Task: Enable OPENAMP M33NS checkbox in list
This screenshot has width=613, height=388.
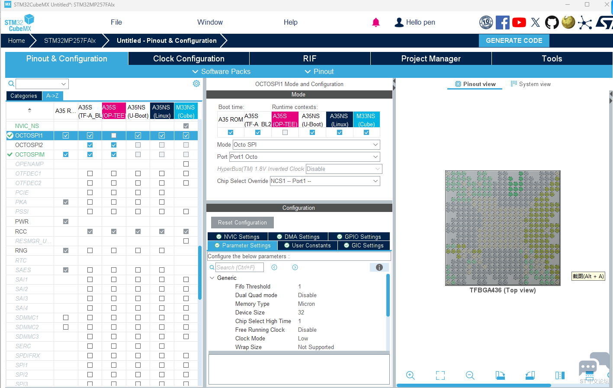Action: click(186, 164)
